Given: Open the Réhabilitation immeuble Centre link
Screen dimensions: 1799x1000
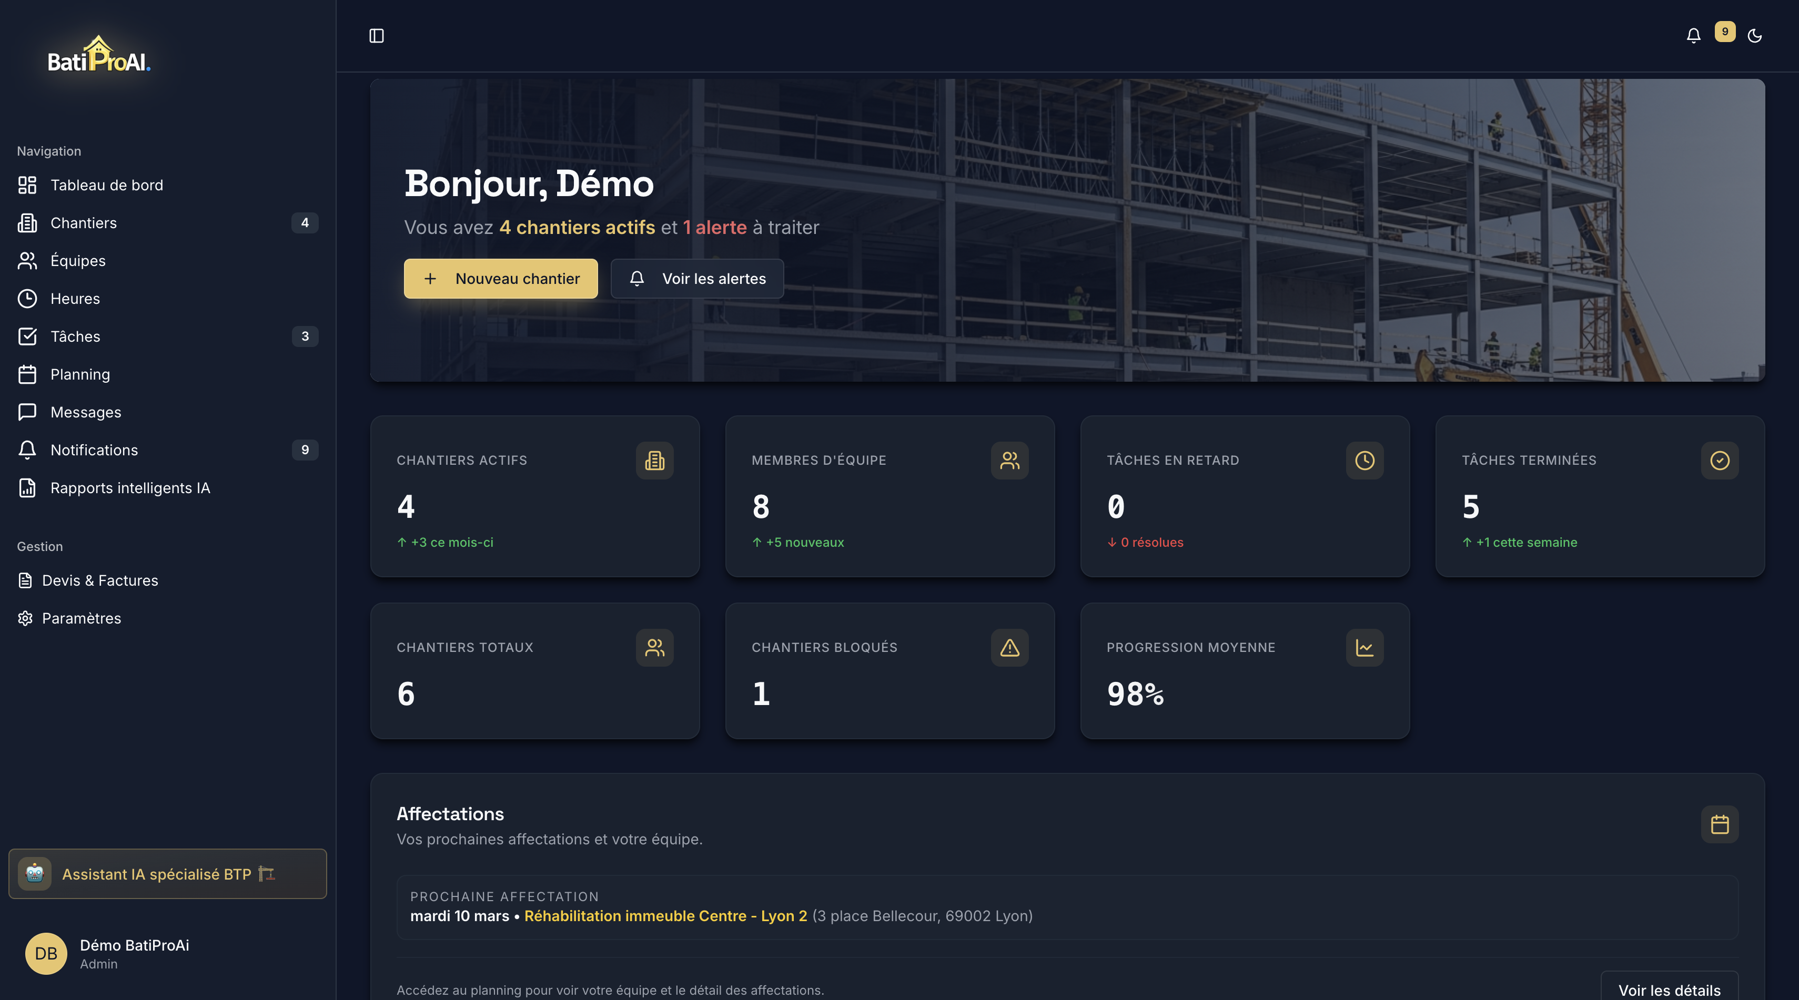Looking at the screenshot, I should tap(665, 915).
